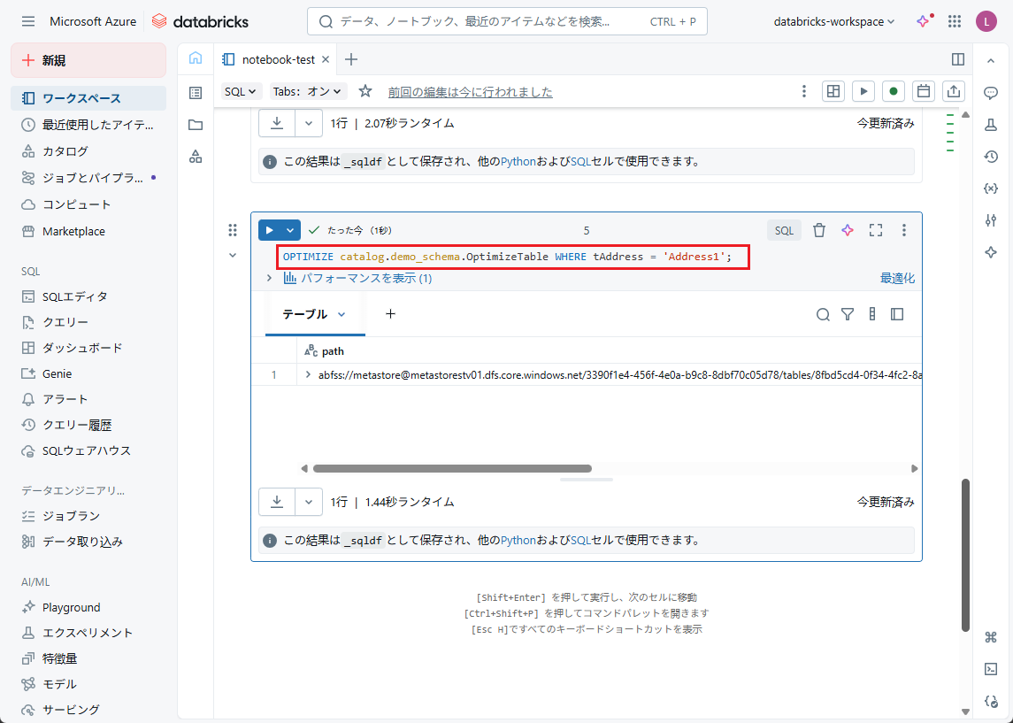1013x723 pixels.
Task: Open the Databricks Assistant sparkle icon in cell
Action: [848, 230]
